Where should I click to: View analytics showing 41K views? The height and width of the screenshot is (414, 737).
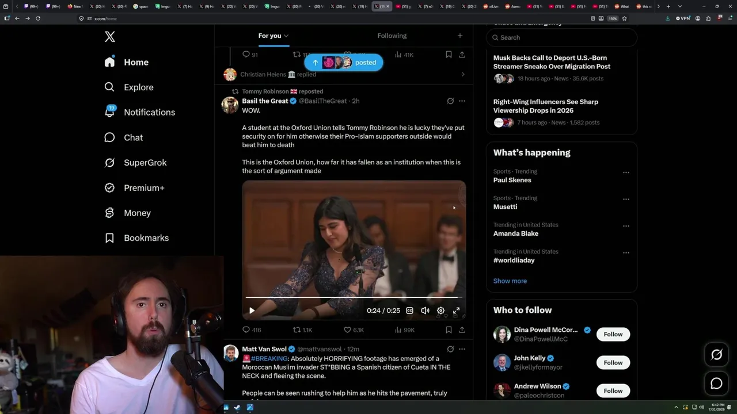tap(404, 55)
